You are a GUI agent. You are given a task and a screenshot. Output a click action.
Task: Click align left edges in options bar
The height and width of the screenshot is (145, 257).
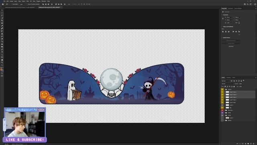(x=43, y=4)
